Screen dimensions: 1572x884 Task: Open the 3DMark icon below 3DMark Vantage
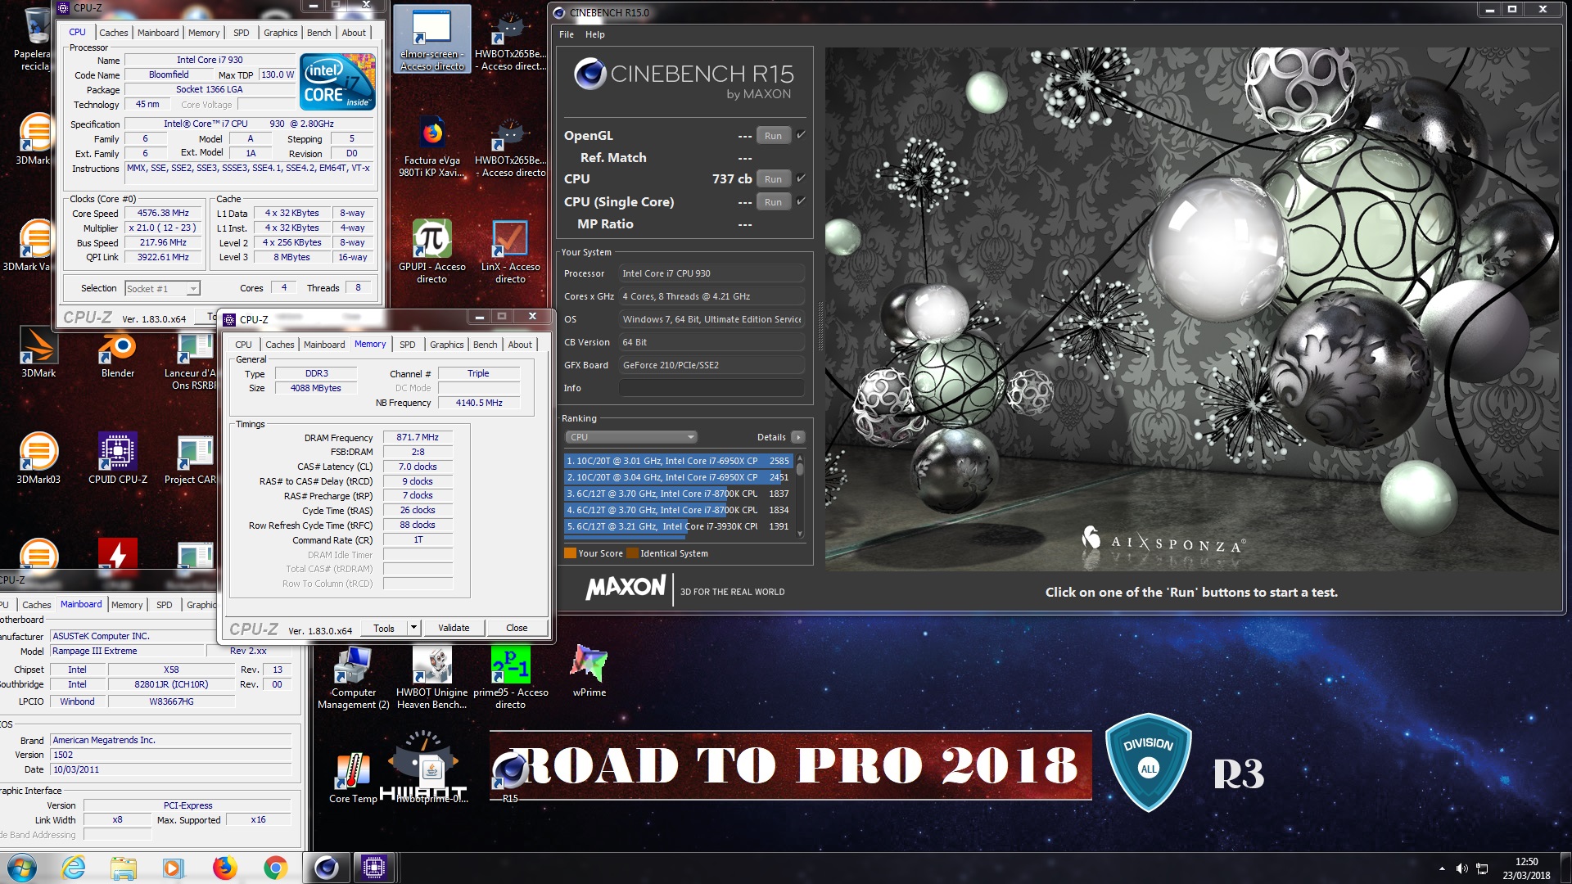pos(38,352)
